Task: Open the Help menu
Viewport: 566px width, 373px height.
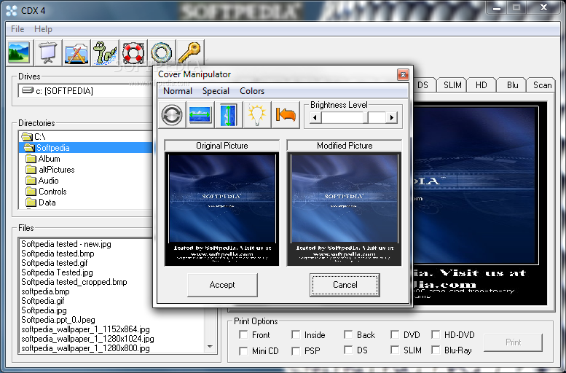Action: point(43,29)
